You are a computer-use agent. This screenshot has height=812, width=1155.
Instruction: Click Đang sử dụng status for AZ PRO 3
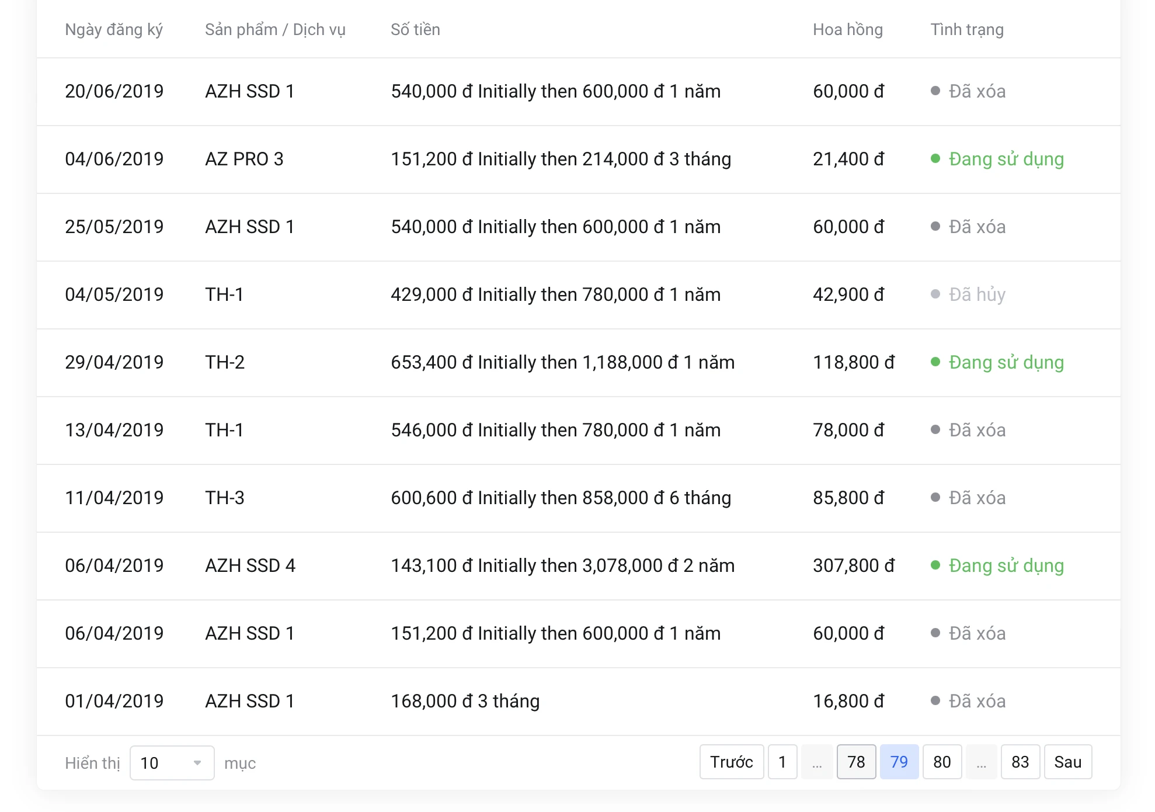pyautogui.click(x=997, y=159)
